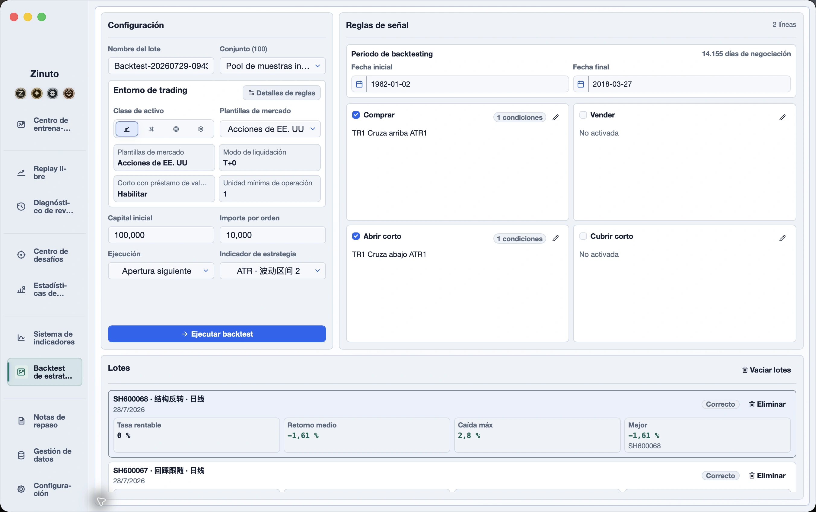Edit the Nombre del lote field
816x512 pixels.
tap(161, 66)
